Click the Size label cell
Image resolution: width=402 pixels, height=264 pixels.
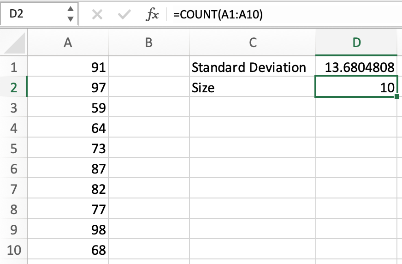tap(249, 88)
